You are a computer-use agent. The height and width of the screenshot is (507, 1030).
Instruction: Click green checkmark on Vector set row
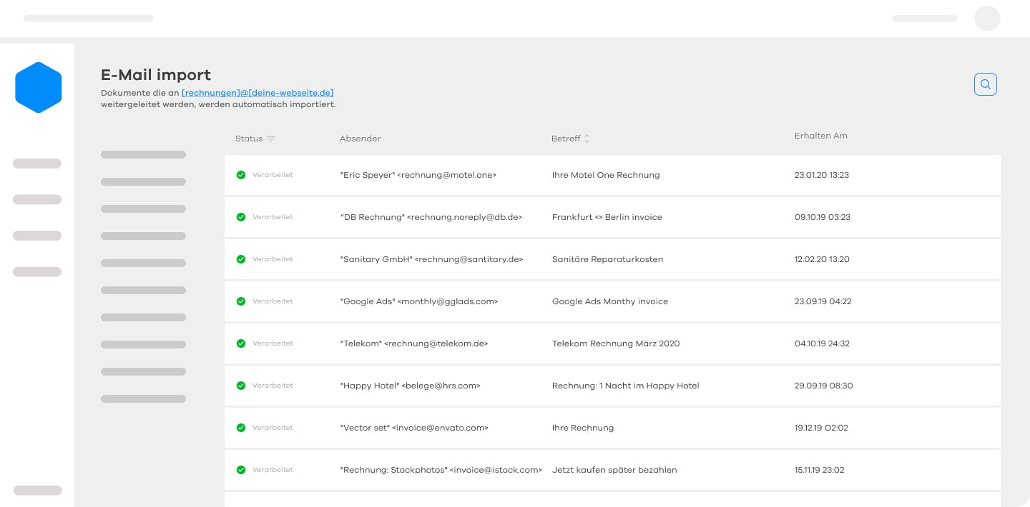241,428
